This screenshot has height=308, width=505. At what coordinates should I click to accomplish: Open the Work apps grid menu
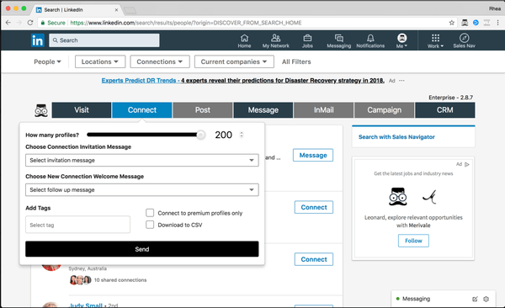pos(435,41)
